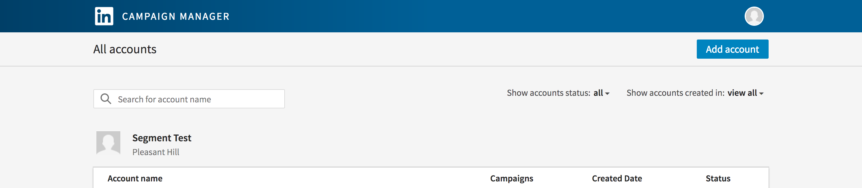Click the caret arrow beside "view all"

pyautogui.click(x=761, y=94)
